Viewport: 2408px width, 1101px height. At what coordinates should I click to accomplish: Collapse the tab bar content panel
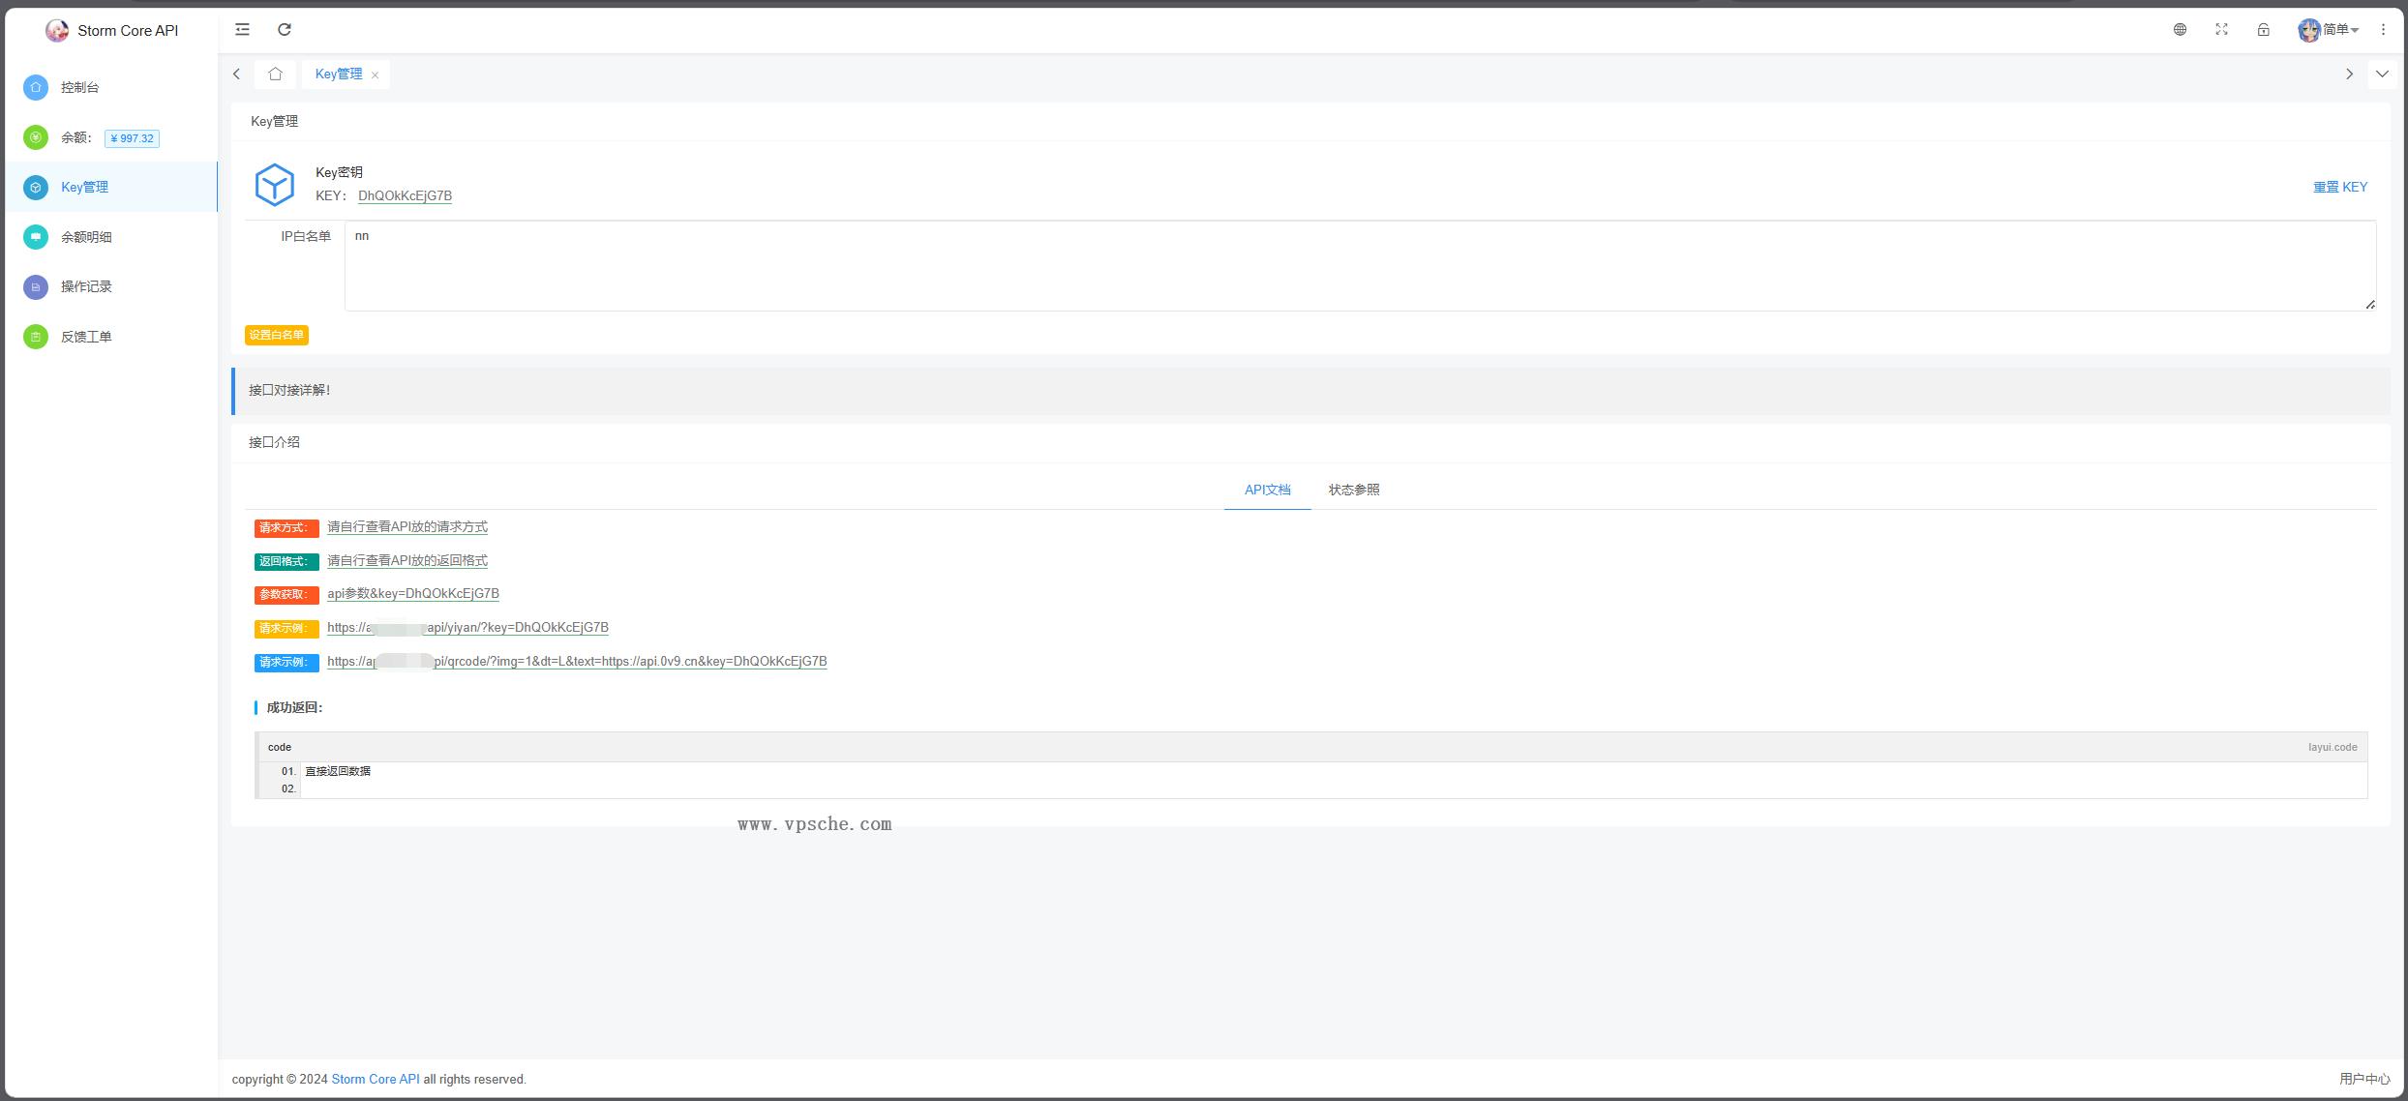tap(2383, 74)
